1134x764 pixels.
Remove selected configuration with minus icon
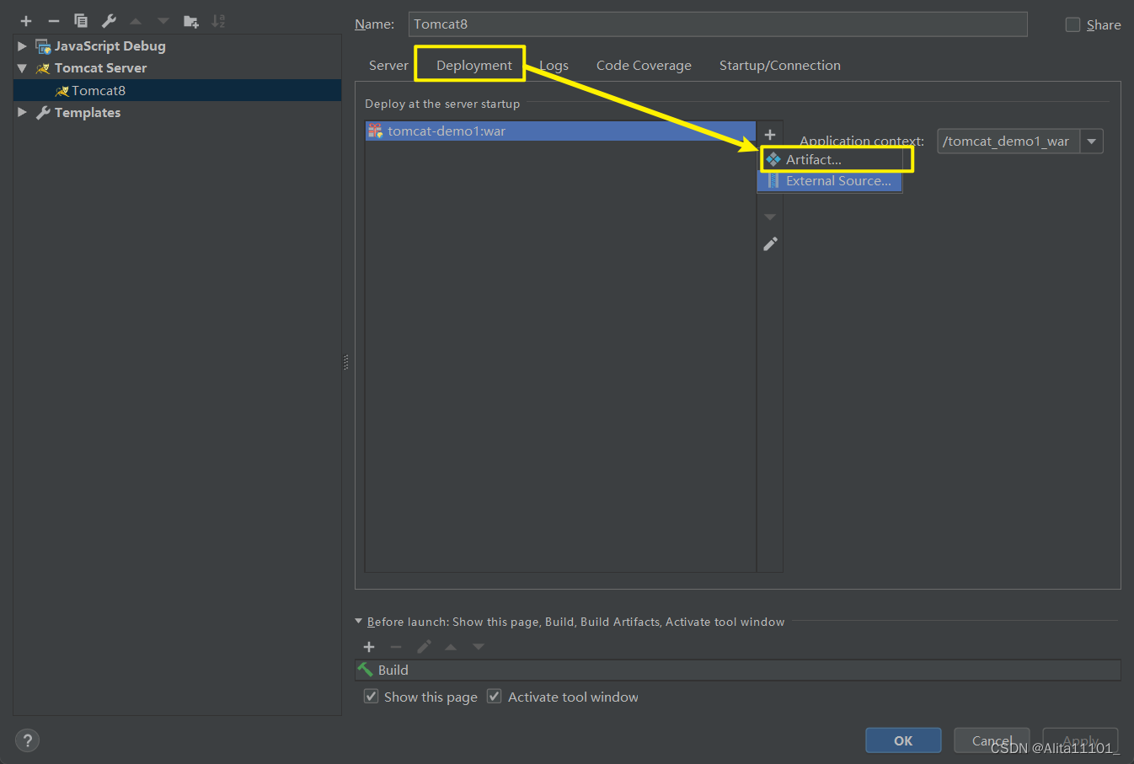point(54,21)
